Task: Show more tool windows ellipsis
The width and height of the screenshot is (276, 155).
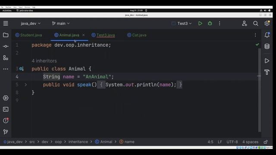Action: tap(6, 69)
